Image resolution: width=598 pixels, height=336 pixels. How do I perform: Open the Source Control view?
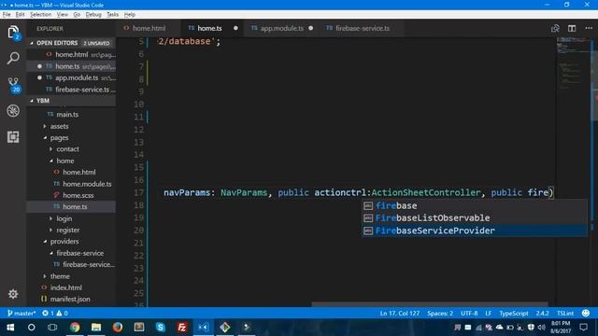coord(13,85)
